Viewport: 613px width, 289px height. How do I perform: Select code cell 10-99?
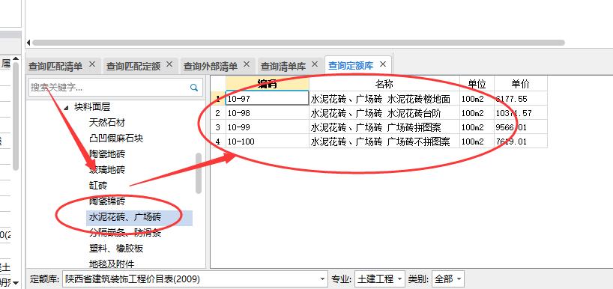[x=268, y=127]
